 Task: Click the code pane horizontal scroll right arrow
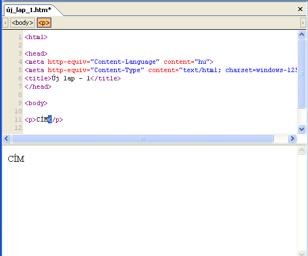point(292,138)
